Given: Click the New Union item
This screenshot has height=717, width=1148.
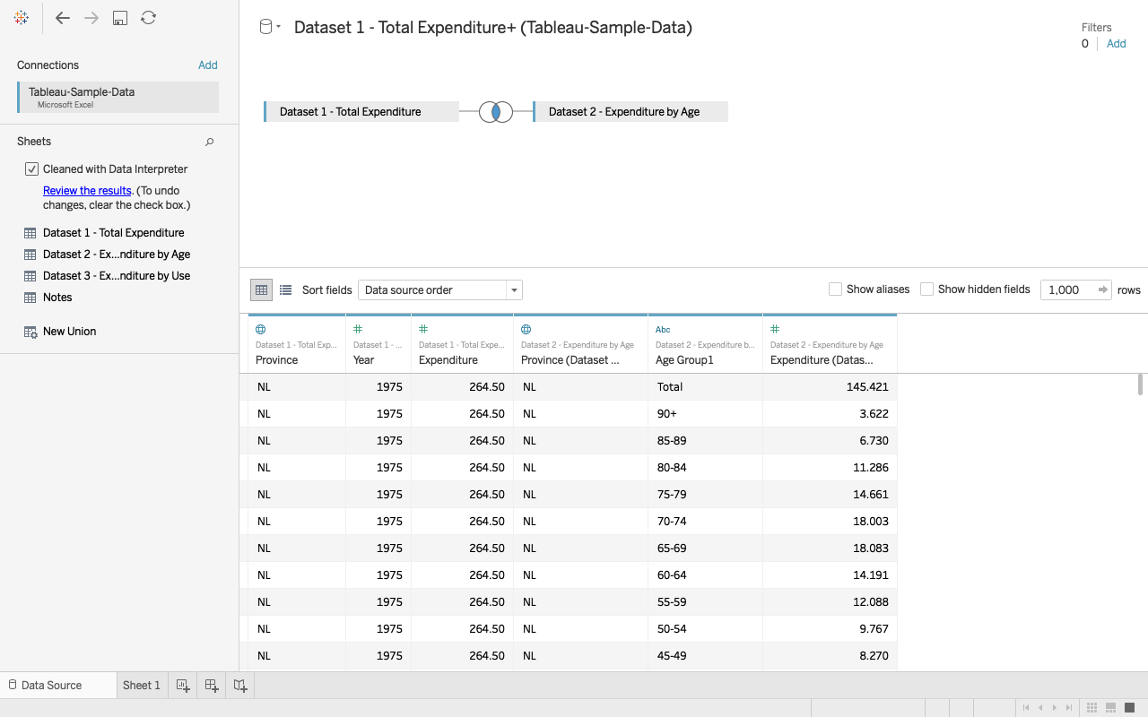Looking at the screenshot, I should coord(69,332).
